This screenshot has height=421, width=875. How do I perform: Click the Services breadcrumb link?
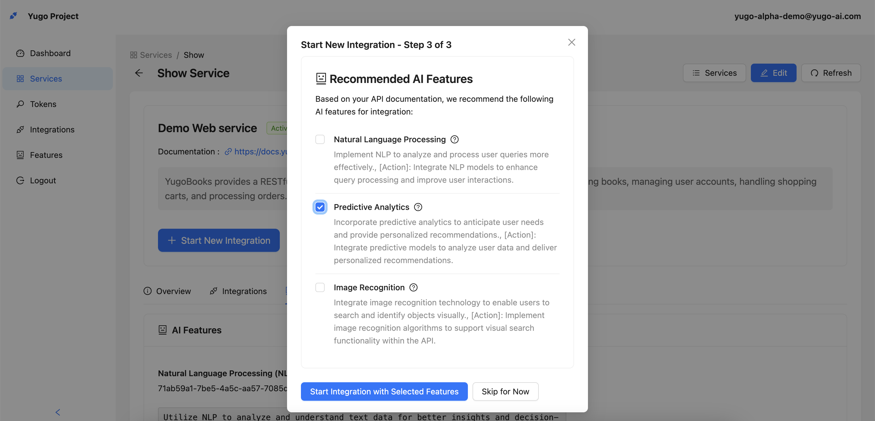(x=156, y=55)
